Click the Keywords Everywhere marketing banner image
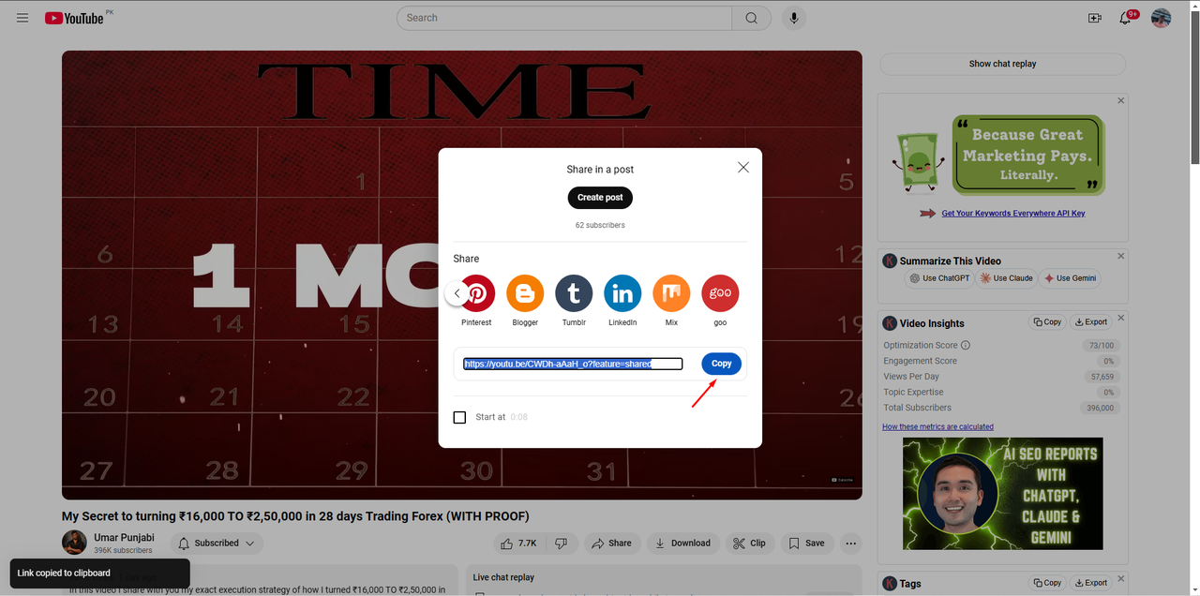This screenshot has height=596, width=1200. pos(999,156)
